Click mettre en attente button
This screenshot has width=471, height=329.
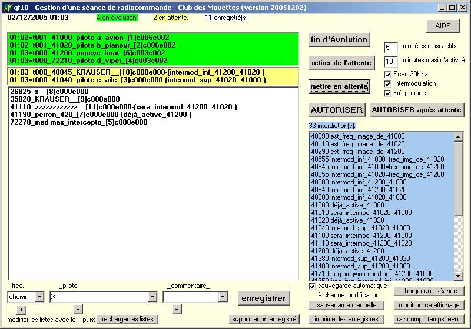coord(339,86)
